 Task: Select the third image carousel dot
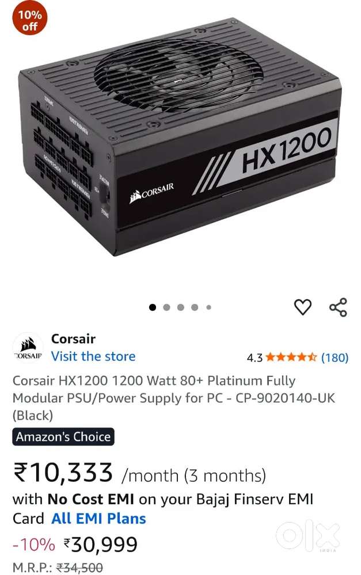[x=181, y=307]
